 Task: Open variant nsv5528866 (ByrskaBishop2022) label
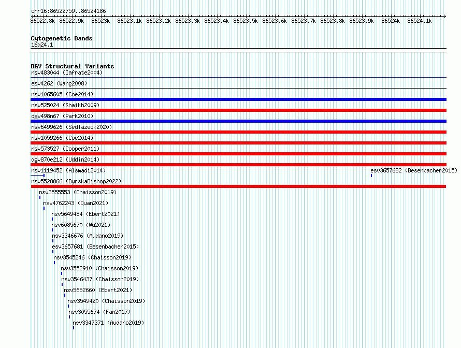point(76,181)
